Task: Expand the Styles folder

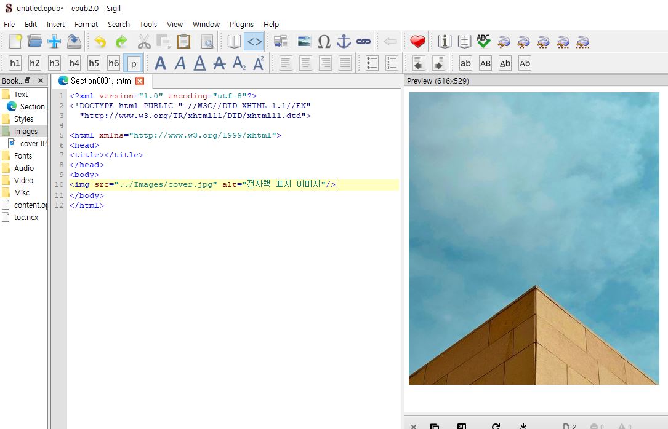Action: click(x=23, y=119)
